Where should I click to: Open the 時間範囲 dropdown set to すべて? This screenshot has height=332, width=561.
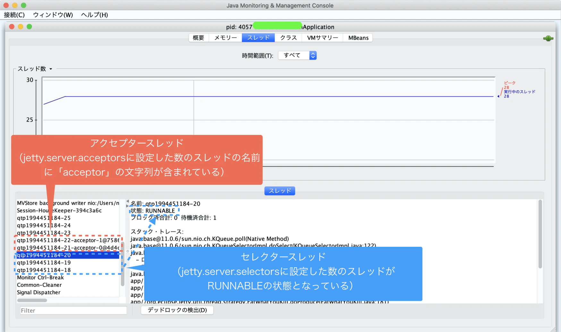pos(297,55)
